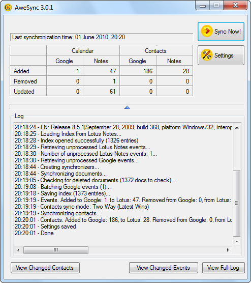Click the Last synchronization time field

tap(102, 37)
